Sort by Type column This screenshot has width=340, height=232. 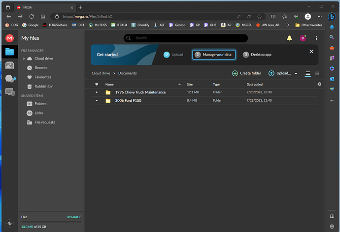pos(216,85)
